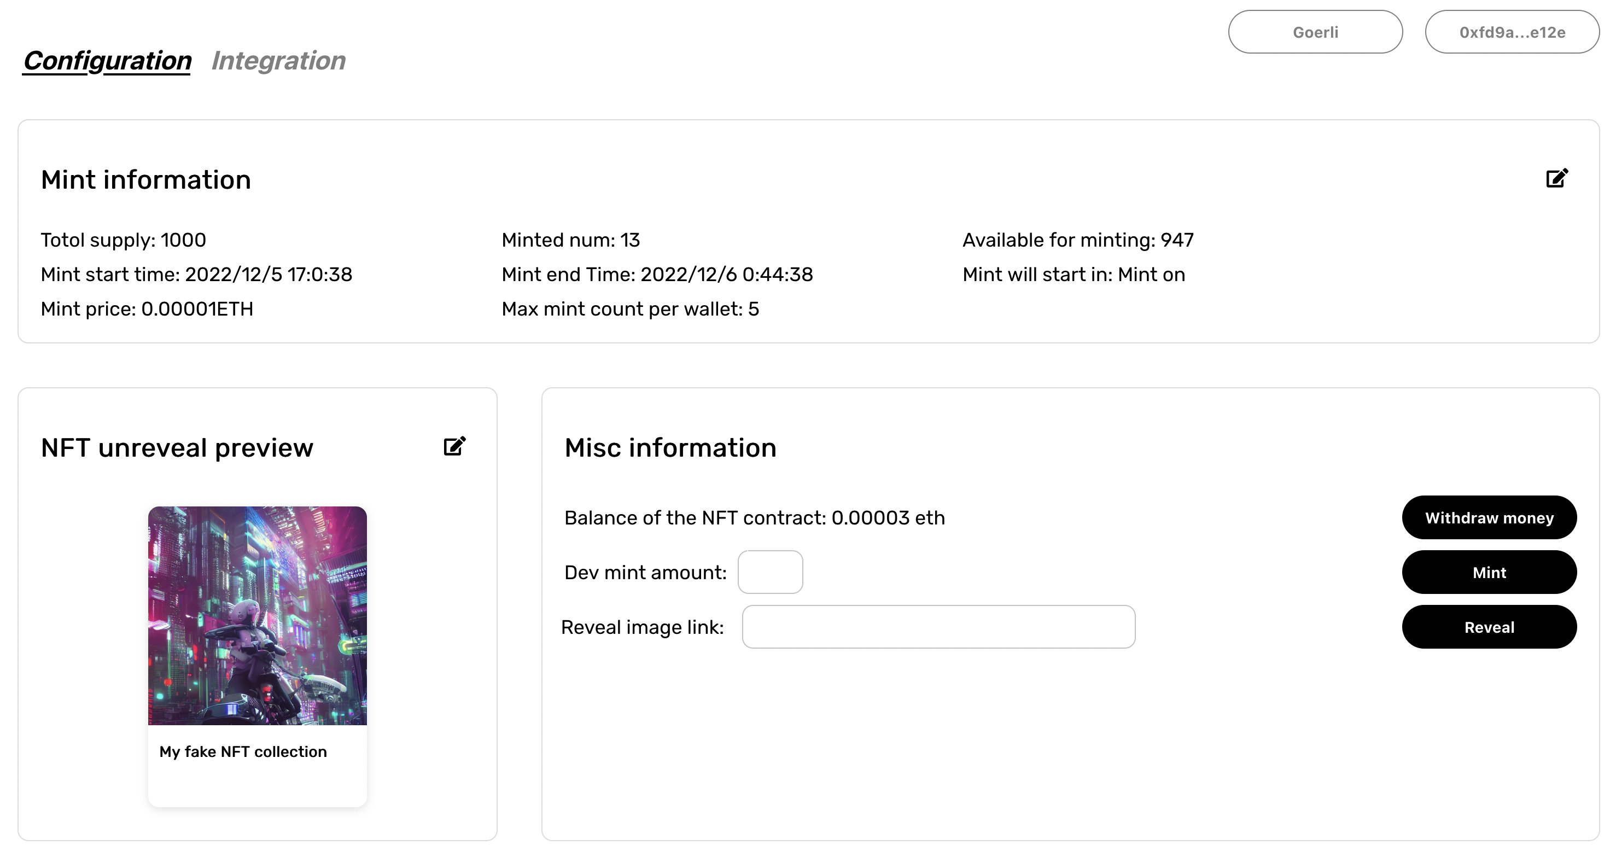
Task: Click the Max mint count per wallet text
Action: point(630,310)
